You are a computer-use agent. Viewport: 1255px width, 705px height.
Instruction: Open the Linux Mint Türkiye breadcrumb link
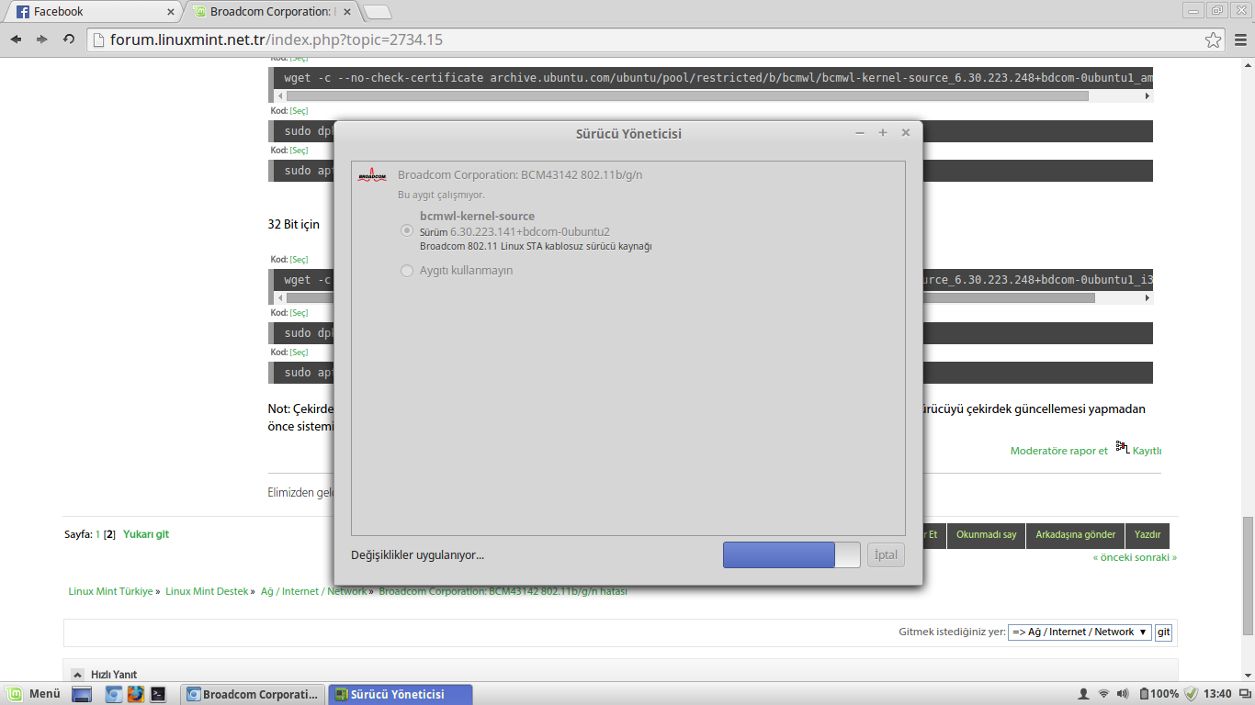pyautogui.click(x=111, y=591)
